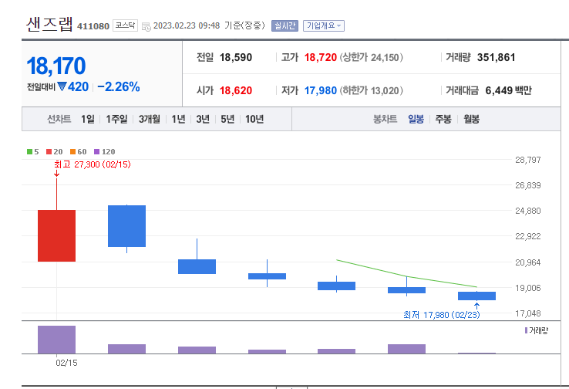Viewport: 569px width, 389px height.
Task: Switch to 월봉 monthly candle chart
Action: pyautogui.click(x=471, y=119)
